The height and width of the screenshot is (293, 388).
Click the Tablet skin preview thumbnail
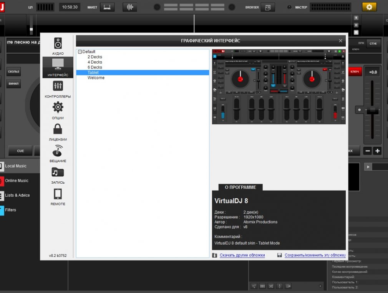pyautogui.click(x=279, y=87)
